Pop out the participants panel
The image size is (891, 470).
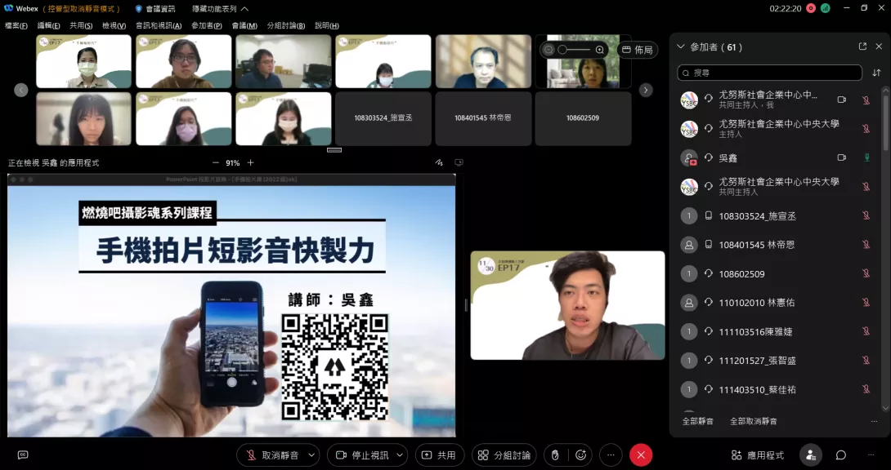pos(862,47)
